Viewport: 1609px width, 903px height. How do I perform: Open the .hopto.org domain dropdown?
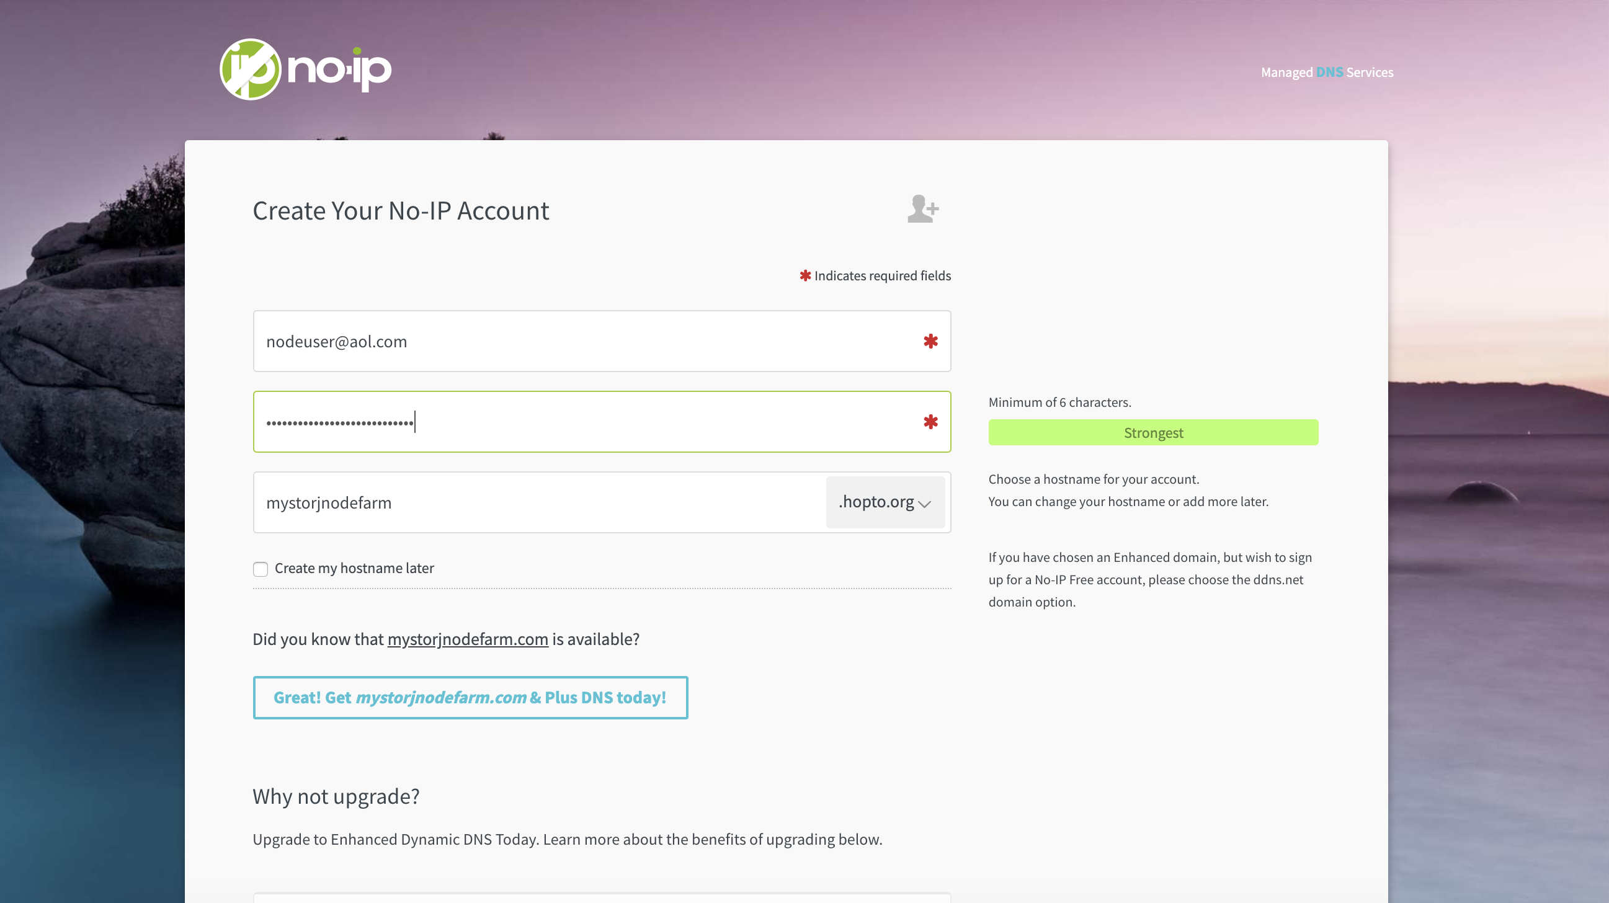885,502
